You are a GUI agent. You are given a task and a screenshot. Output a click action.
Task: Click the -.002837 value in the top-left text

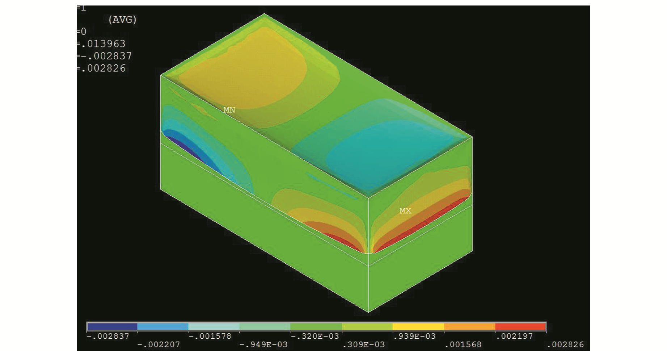pos(106,56)
